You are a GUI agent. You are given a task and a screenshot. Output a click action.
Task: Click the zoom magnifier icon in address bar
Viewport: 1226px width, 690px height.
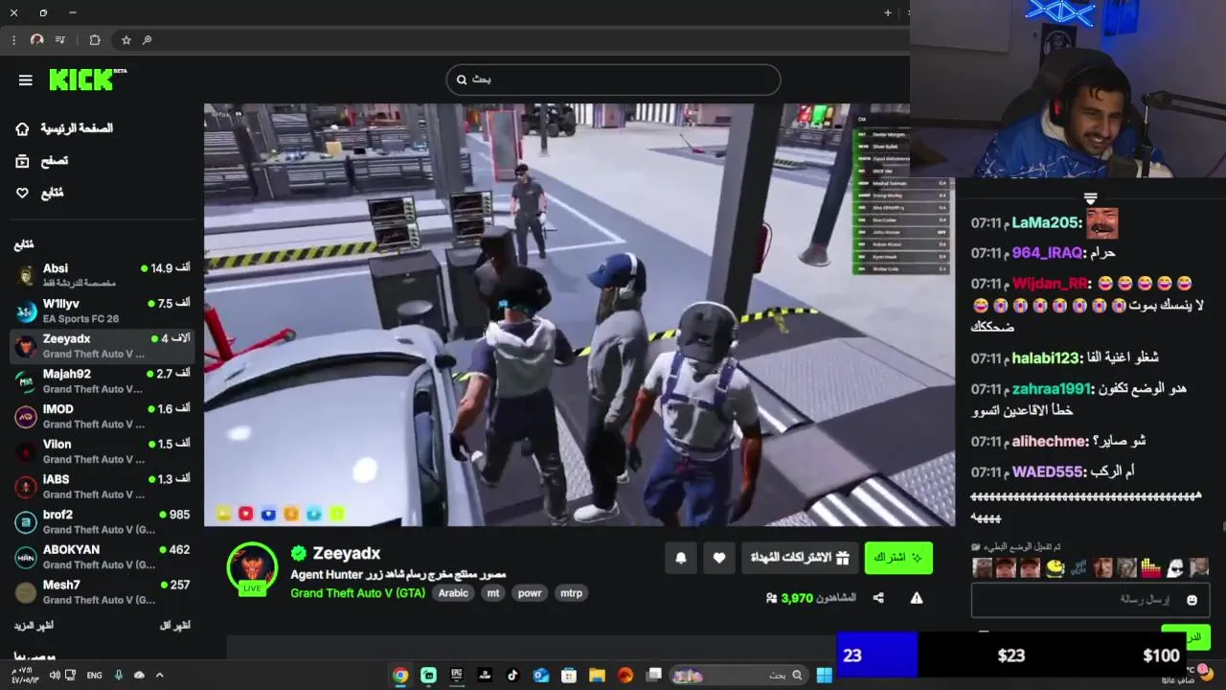[148, 40]
